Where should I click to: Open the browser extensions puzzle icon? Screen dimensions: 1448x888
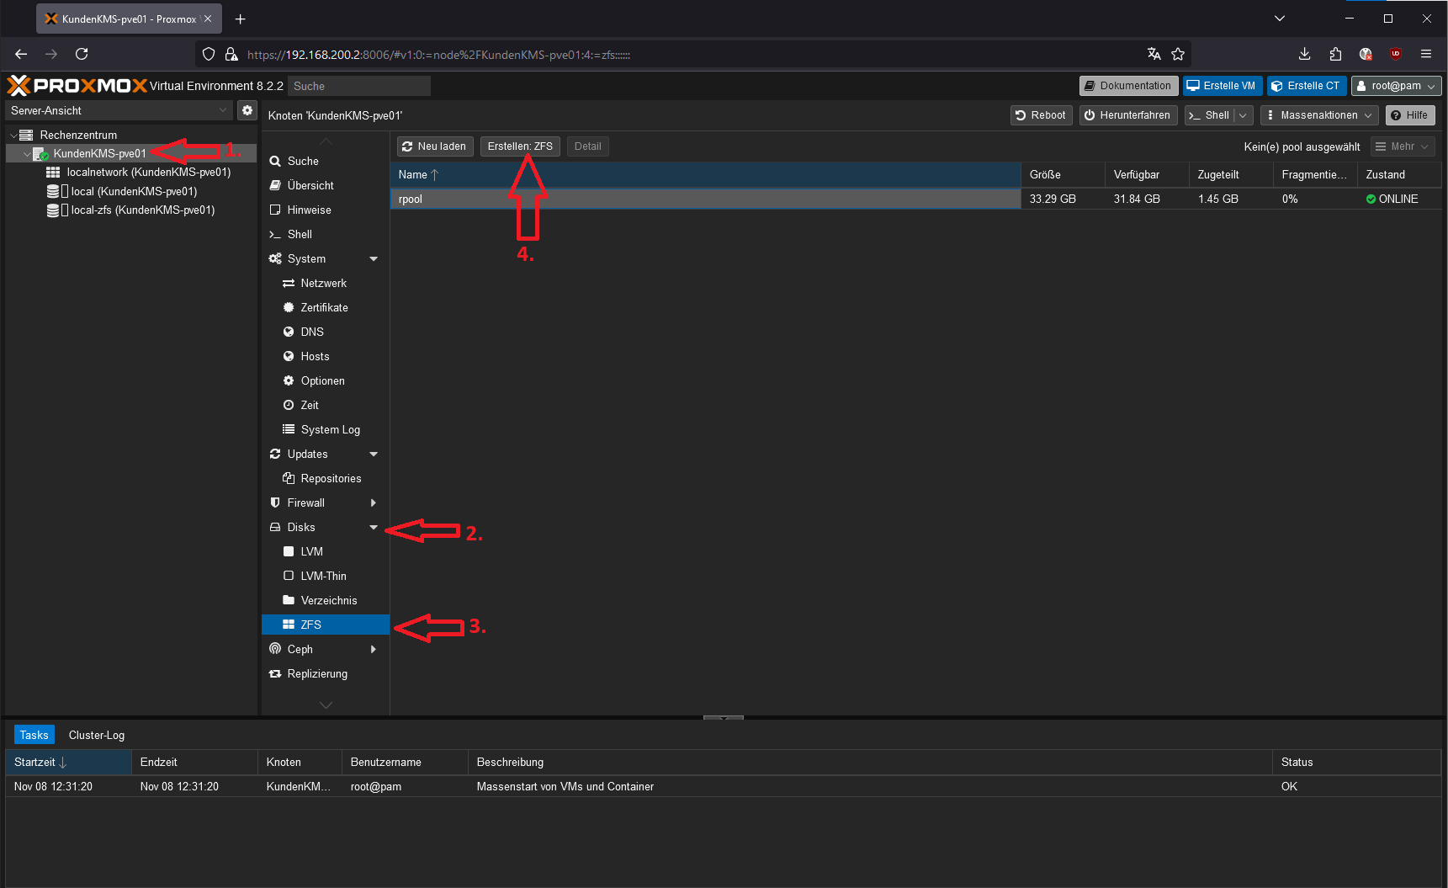tap(1335, 54)
